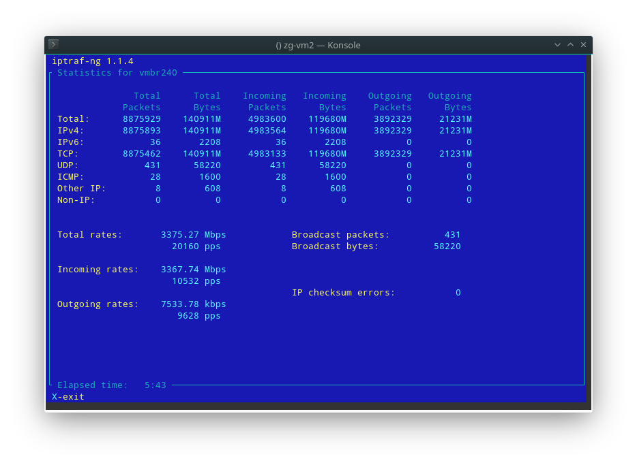Click the Konsole minimize arrow button
Screen dimensions: 637x465
click(557, 45)
